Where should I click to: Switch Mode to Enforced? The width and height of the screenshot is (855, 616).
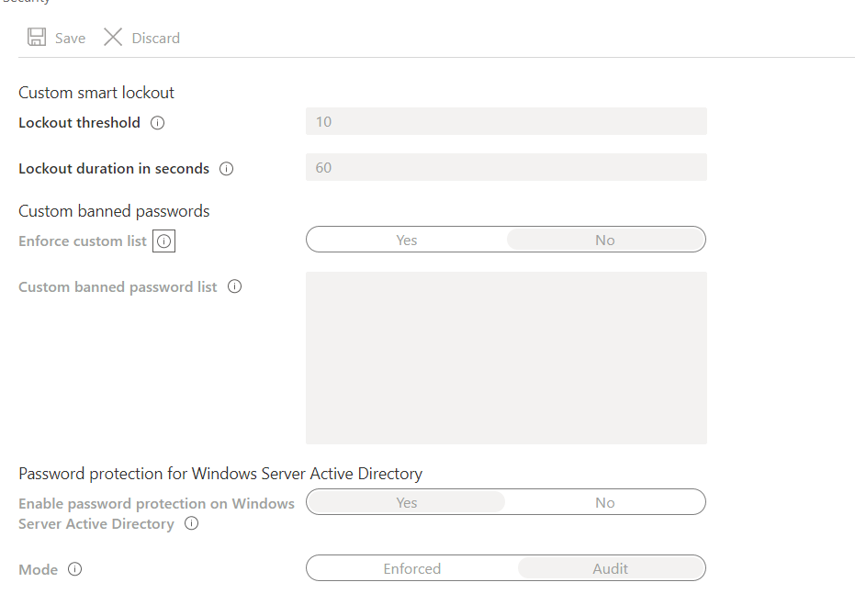click(x=411, y=569)
